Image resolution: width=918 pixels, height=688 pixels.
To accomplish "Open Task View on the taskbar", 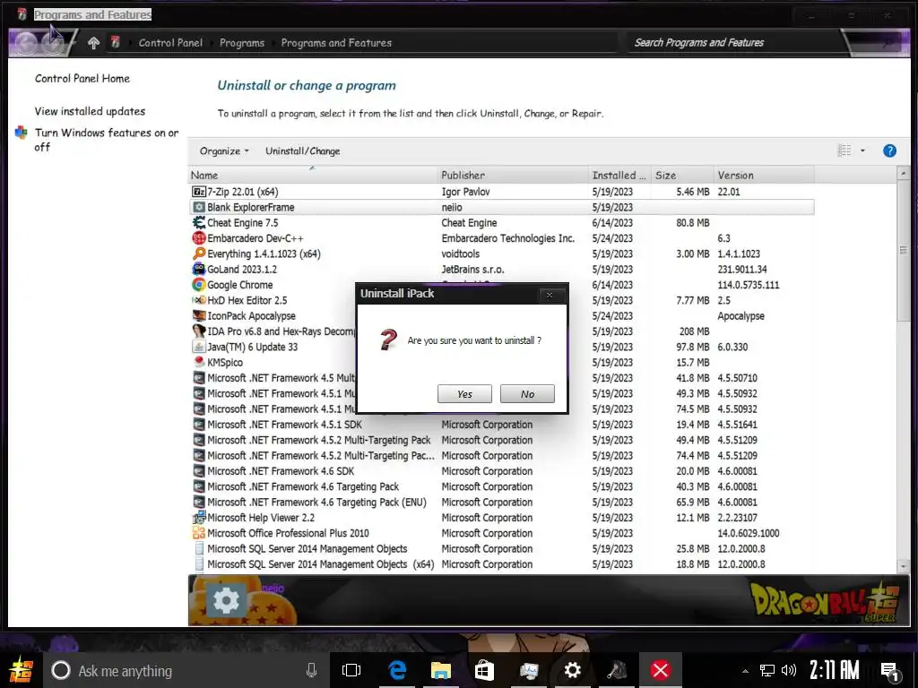I will pyautogui.click(x=351, y=670).
